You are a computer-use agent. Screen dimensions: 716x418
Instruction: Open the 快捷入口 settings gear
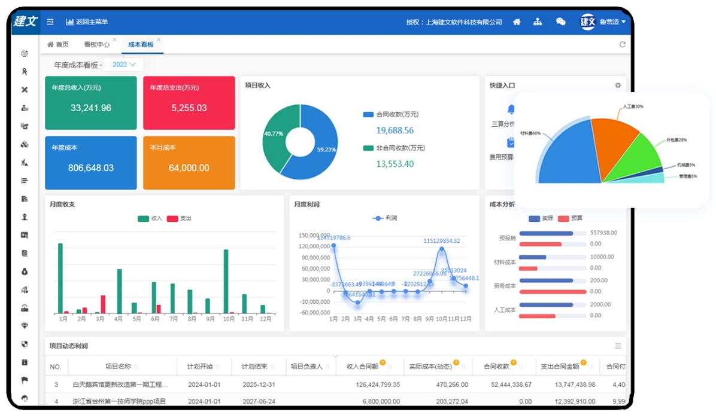[618, 86]
